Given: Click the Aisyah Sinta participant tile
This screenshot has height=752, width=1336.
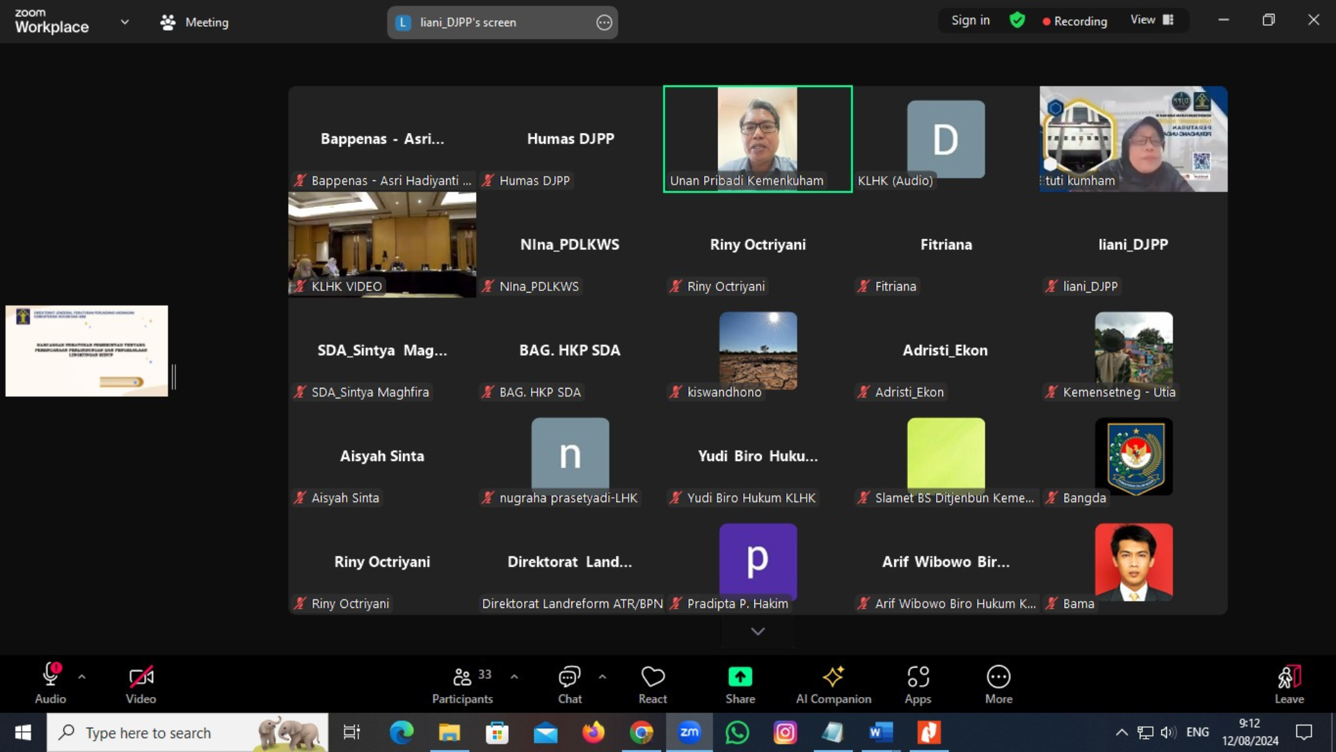Looking at the screenshot, I should point(382,456).
